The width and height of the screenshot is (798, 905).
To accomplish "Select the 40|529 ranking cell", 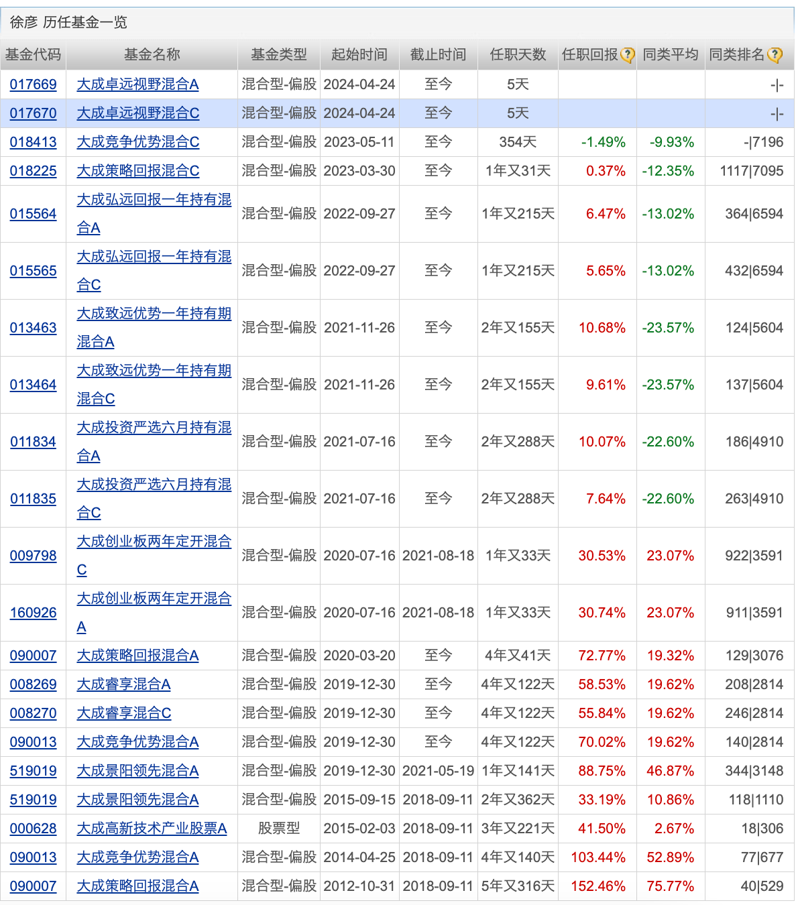I will (x=762, y=886).
